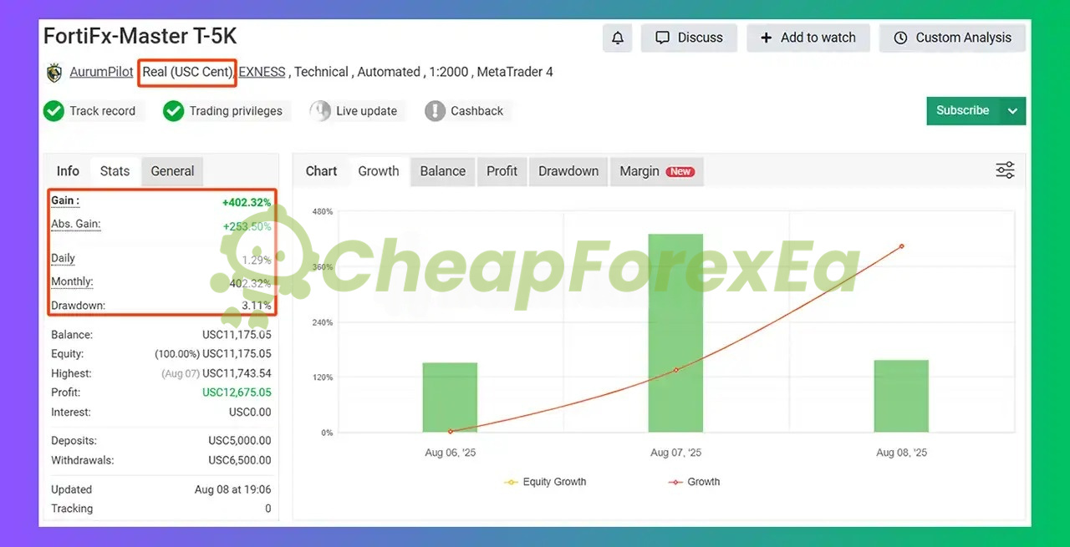Screen dimensions: 1070x547
Task: Switch to the General tab
Action: tap(172, 171)
